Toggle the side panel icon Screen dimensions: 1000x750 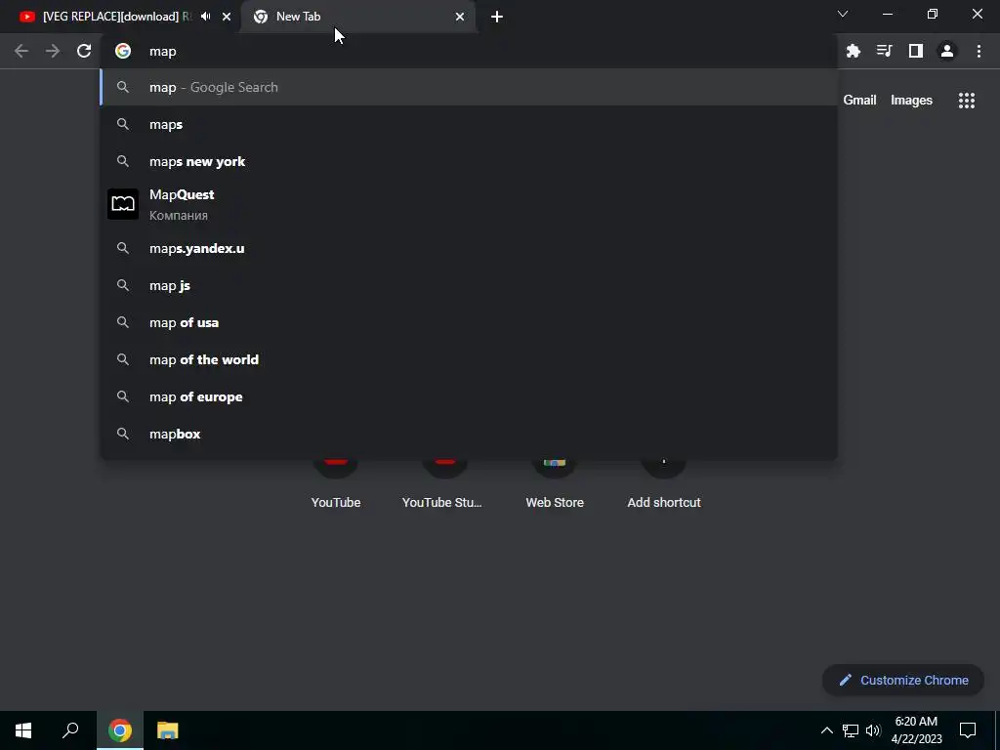point(915,51)
